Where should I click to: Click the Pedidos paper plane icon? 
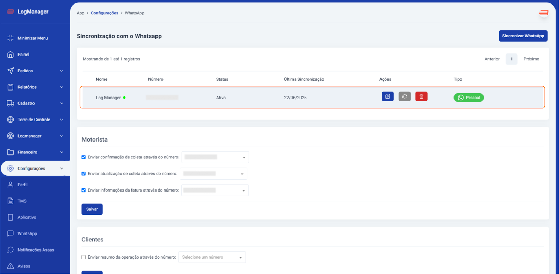tap(10, 71)
